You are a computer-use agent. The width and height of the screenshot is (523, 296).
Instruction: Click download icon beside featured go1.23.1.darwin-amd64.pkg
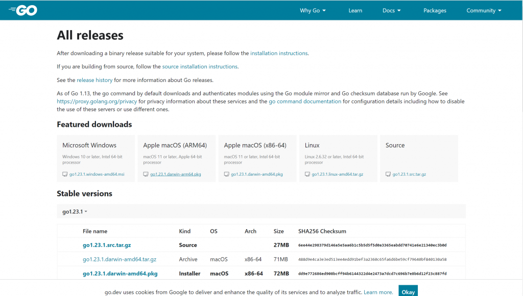[x=226, y=174]
